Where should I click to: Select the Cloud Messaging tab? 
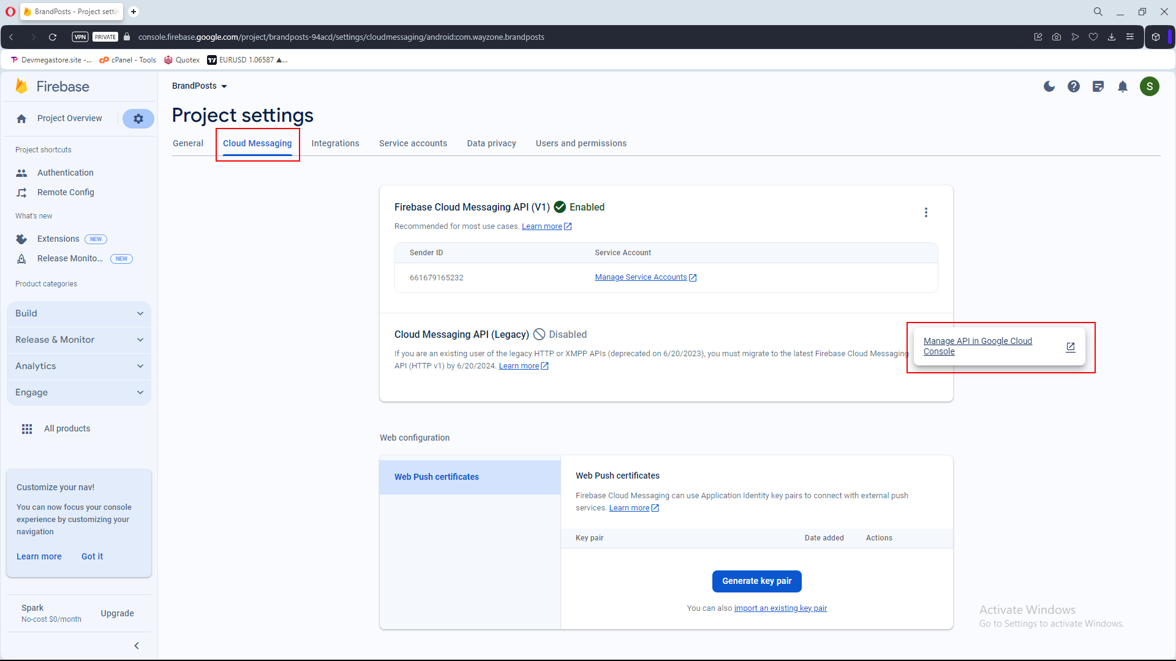tap(257, 143)
